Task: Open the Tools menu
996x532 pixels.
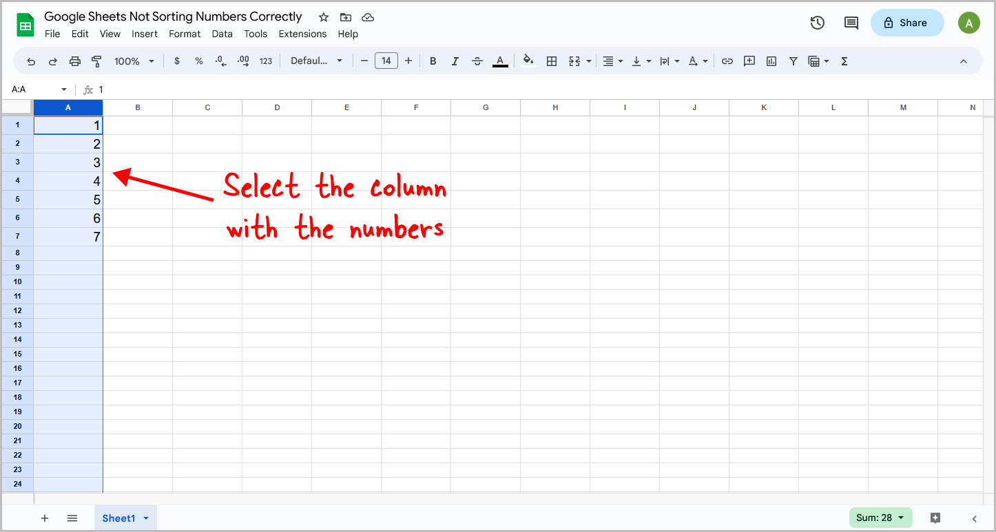Action: click(256, 34)
